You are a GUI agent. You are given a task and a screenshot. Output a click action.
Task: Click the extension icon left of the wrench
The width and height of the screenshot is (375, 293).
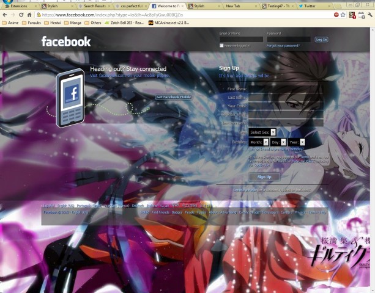pos(362,15)
